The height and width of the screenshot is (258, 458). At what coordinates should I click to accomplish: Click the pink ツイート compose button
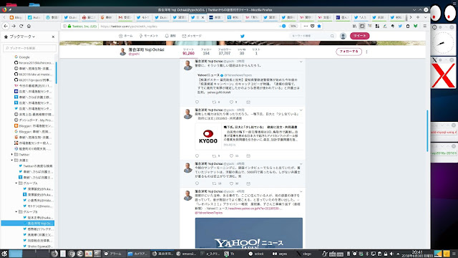click(x=359, y=36)
